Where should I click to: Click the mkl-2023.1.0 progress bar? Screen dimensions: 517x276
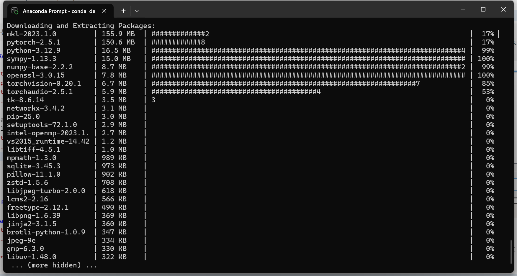[x=180, y=34]
